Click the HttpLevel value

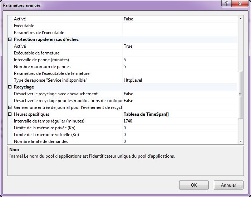[x=133, y=80]
